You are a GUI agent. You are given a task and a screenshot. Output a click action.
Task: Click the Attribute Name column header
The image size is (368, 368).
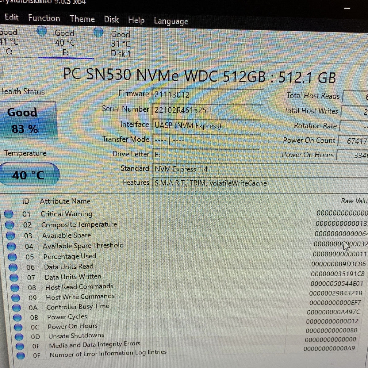(x=65, y=201)
